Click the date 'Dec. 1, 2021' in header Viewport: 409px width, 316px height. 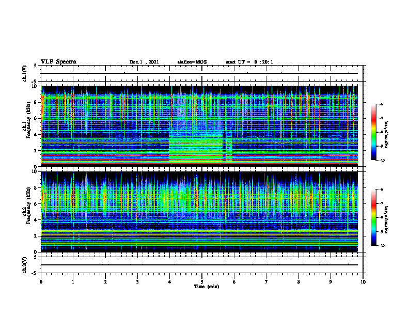(144, 62)
